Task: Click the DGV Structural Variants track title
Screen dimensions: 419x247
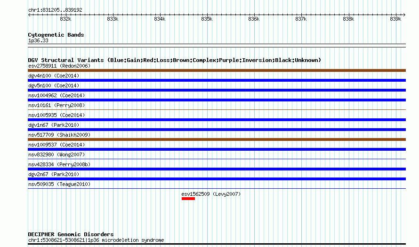Action: click(x=174, y=60)
